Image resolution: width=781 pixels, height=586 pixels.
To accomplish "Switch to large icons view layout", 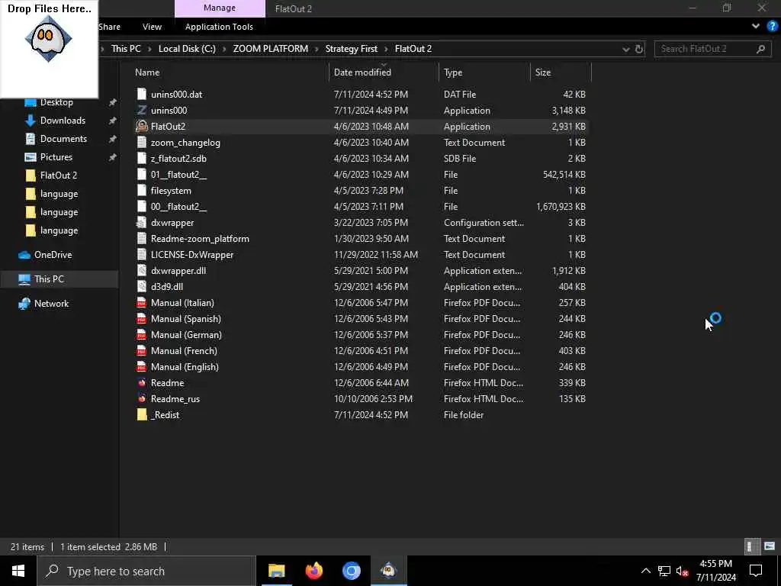I will tap(770, 546).
